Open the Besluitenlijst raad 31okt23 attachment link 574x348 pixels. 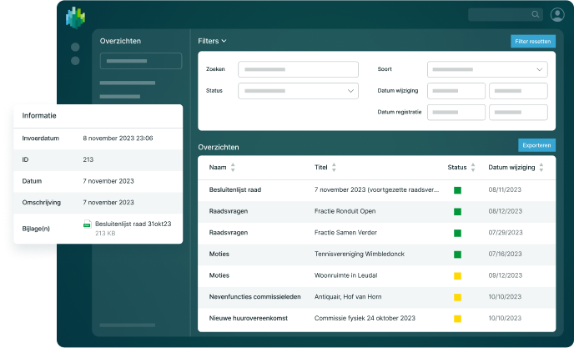(133, 224)
